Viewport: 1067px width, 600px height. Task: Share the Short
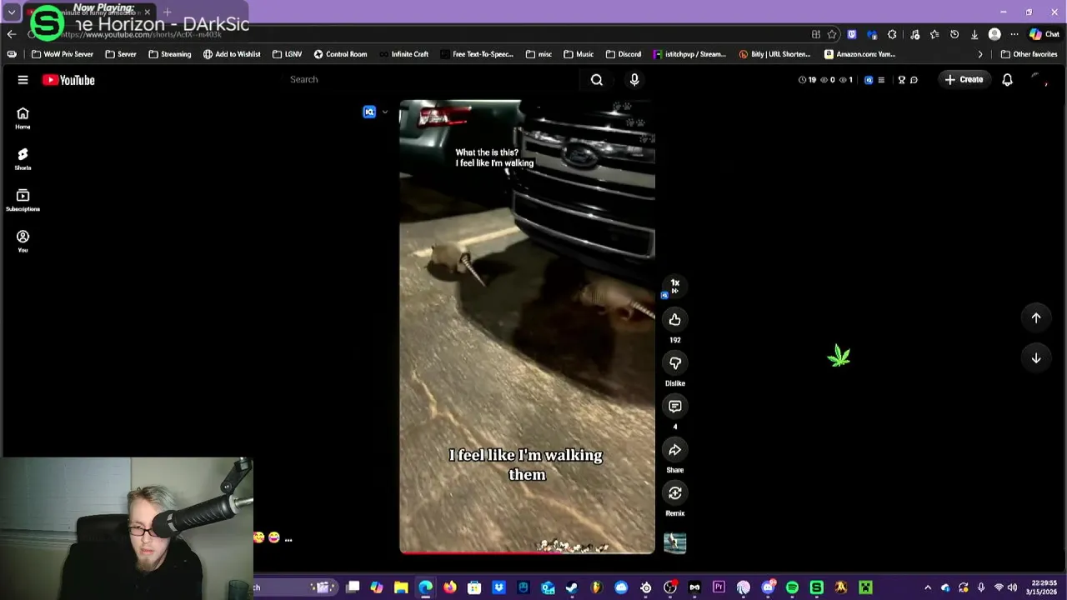click(674, 450)
